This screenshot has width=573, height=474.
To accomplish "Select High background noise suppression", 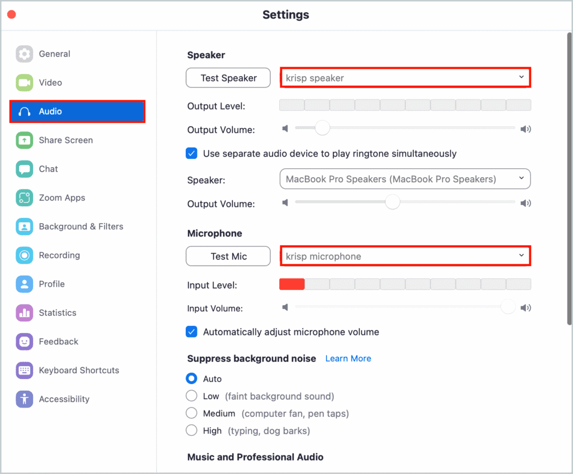I will point(191,430).
